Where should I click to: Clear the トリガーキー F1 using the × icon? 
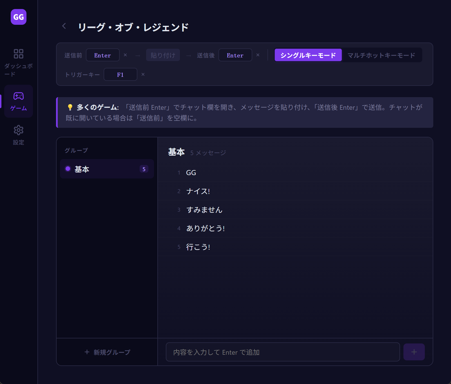143,75
